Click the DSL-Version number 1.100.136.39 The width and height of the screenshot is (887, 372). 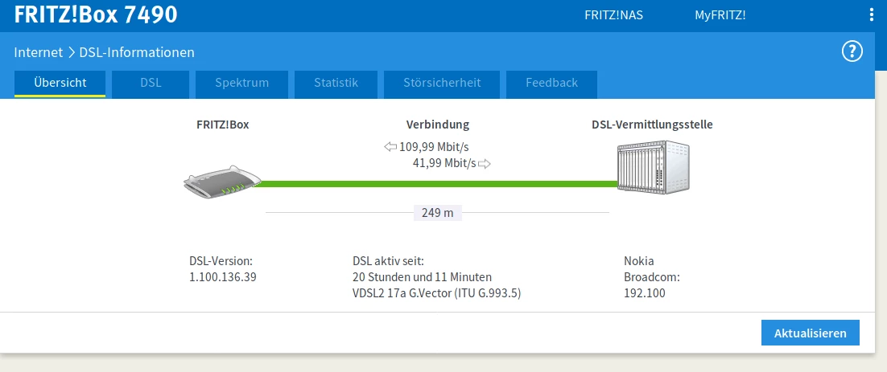coord(223,277)
